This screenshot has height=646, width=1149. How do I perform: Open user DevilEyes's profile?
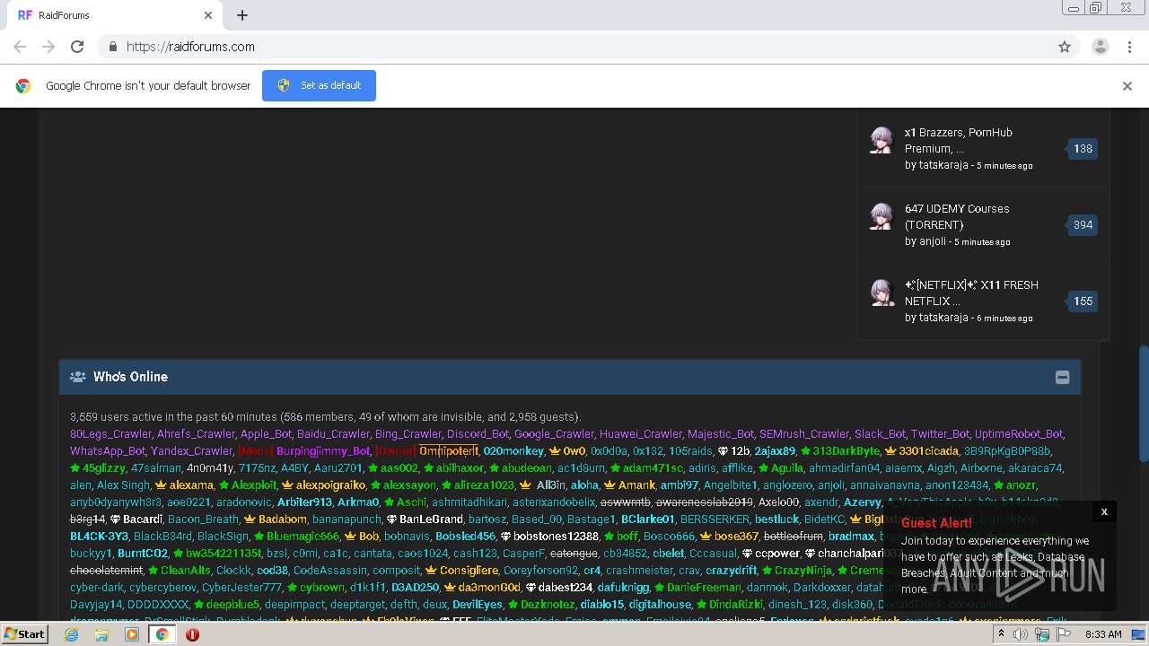click(x=478, y=605)
